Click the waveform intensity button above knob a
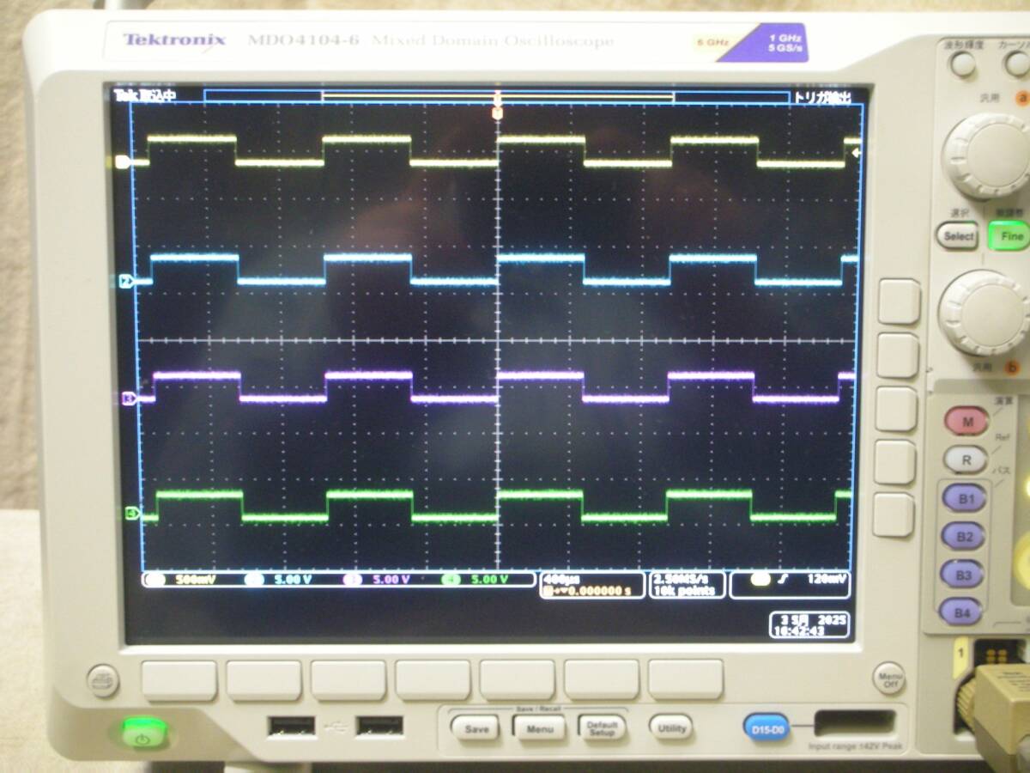Image resolution: width=1030 pixels, height=773 pixels. [963, 65]
